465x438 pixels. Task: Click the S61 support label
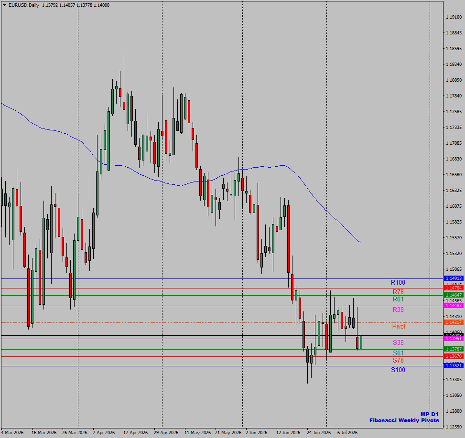(x=398, y=353)
